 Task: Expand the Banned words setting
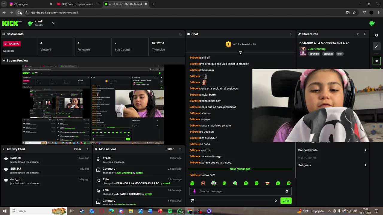(332, 150)
